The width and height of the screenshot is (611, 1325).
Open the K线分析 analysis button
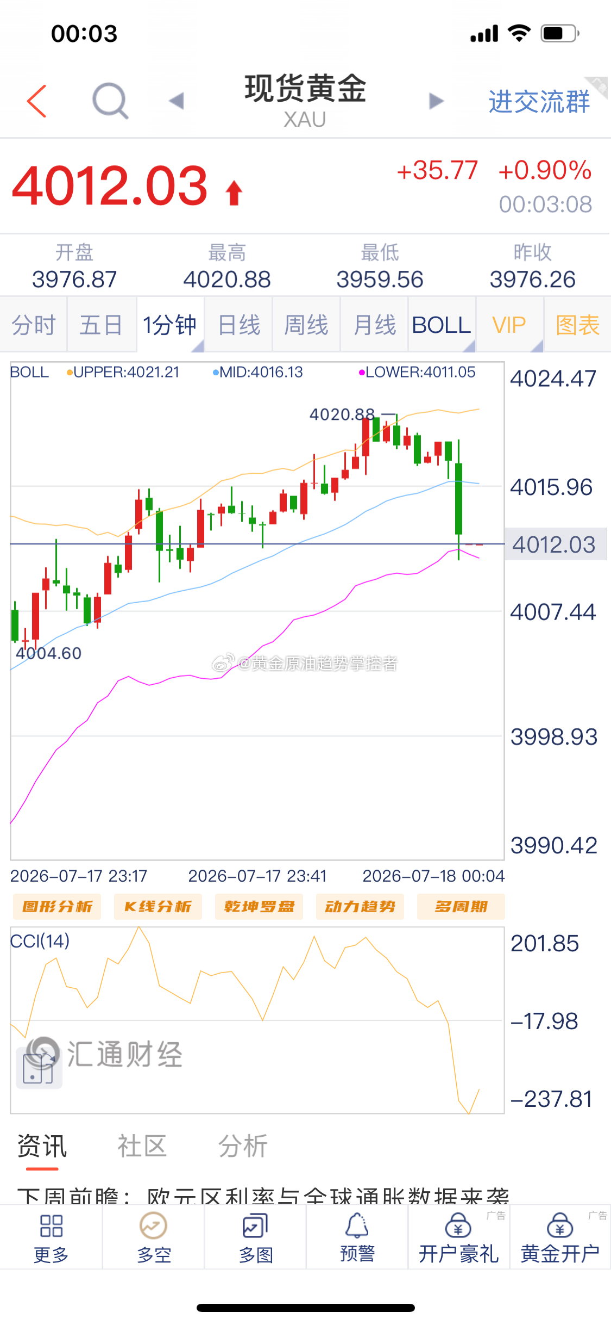pyautogui.click(x=158, y=906)
